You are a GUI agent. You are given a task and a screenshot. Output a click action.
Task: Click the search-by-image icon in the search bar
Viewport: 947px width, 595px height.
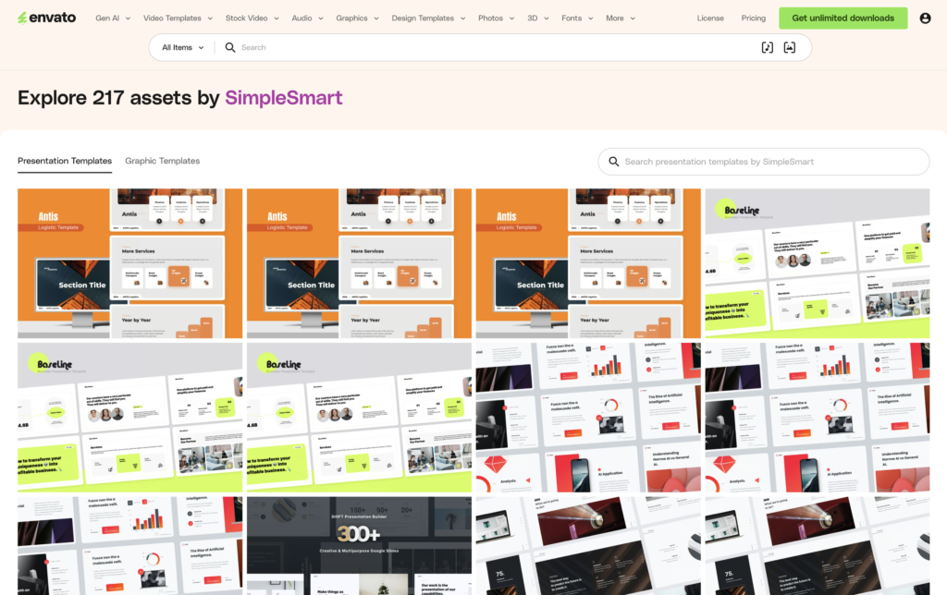pos(789,47)
